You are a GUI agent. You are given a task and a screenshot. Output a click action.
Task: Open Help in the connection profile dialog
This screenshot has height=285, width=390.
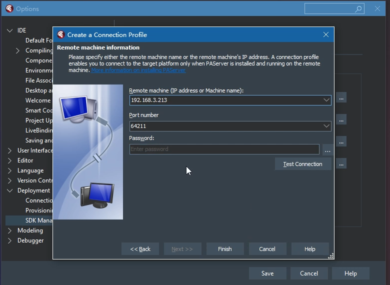point(310,249)
